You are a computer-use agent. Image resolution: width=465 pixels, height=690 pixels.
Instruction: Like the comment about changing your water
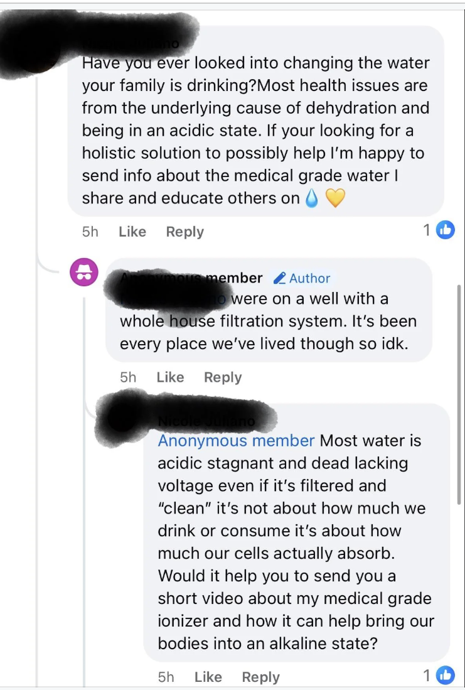coord(132,232)
